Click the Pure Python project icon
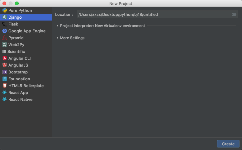This screenshot has width=242, height=150. [x=5, y=11]
